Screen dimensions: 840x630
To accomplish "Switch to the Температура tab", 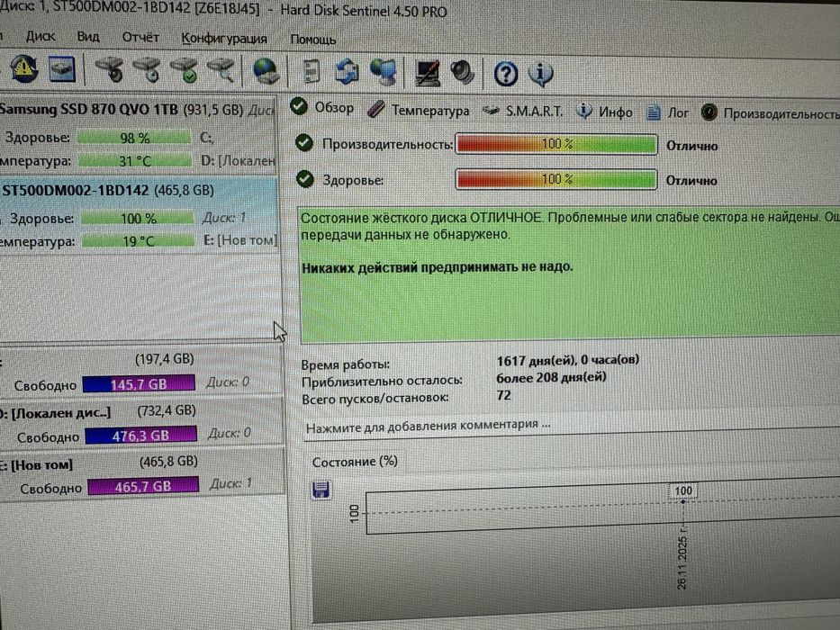I will [x=419, y=110].
